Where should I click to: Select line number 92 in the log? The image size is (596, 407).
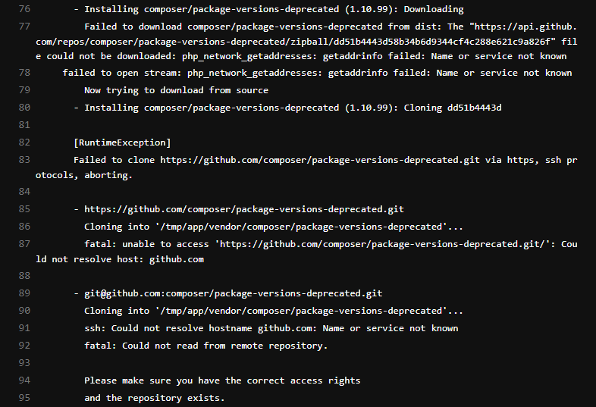coord(23,346)
